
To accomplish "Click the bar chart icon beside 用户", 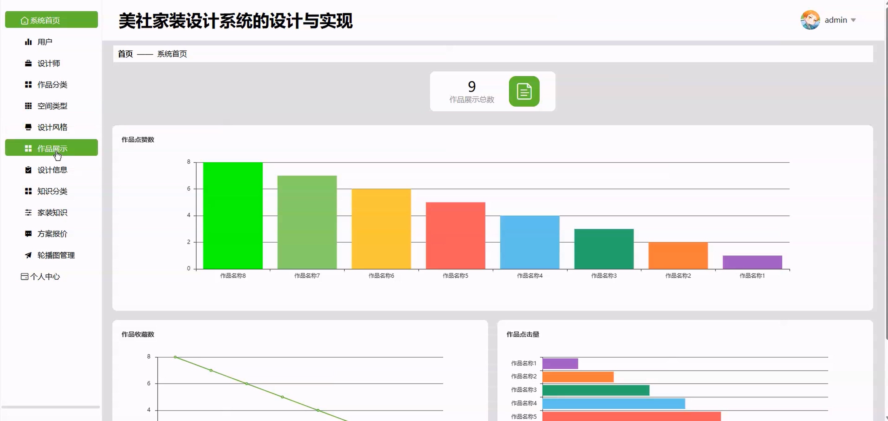I will (x=28, y=42).
